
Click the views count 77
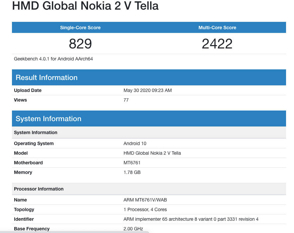click(x=126, y=100)
